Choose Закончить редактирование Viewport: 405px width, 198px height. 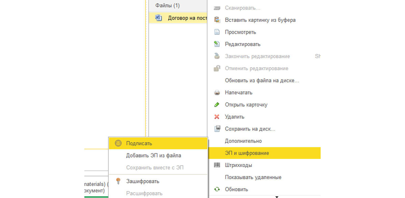coord(264,56)
